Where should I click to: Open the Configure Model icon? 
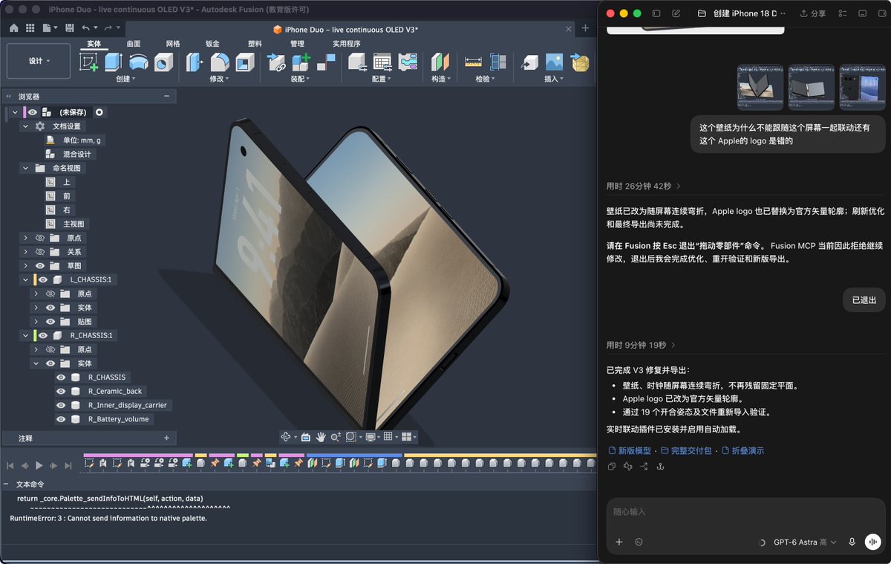pyautogui.click(x=358, y=62)
